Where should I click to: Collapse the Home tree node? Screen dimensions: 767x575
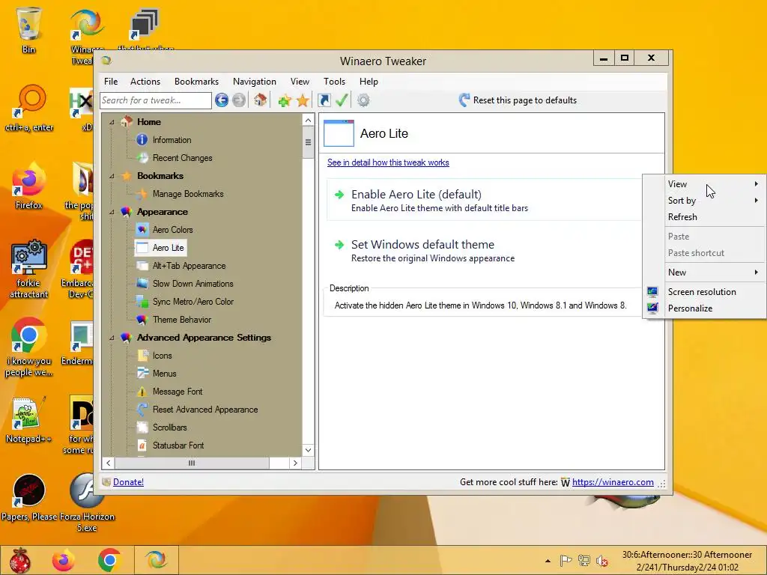click(112, 122)
